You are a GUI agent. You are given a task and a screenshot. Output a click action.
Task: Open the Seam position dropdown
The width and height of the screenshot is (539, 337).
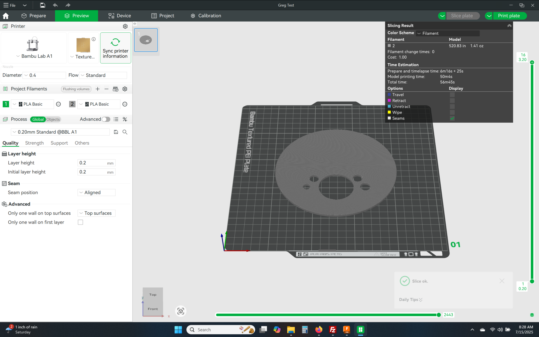[97, 192]
